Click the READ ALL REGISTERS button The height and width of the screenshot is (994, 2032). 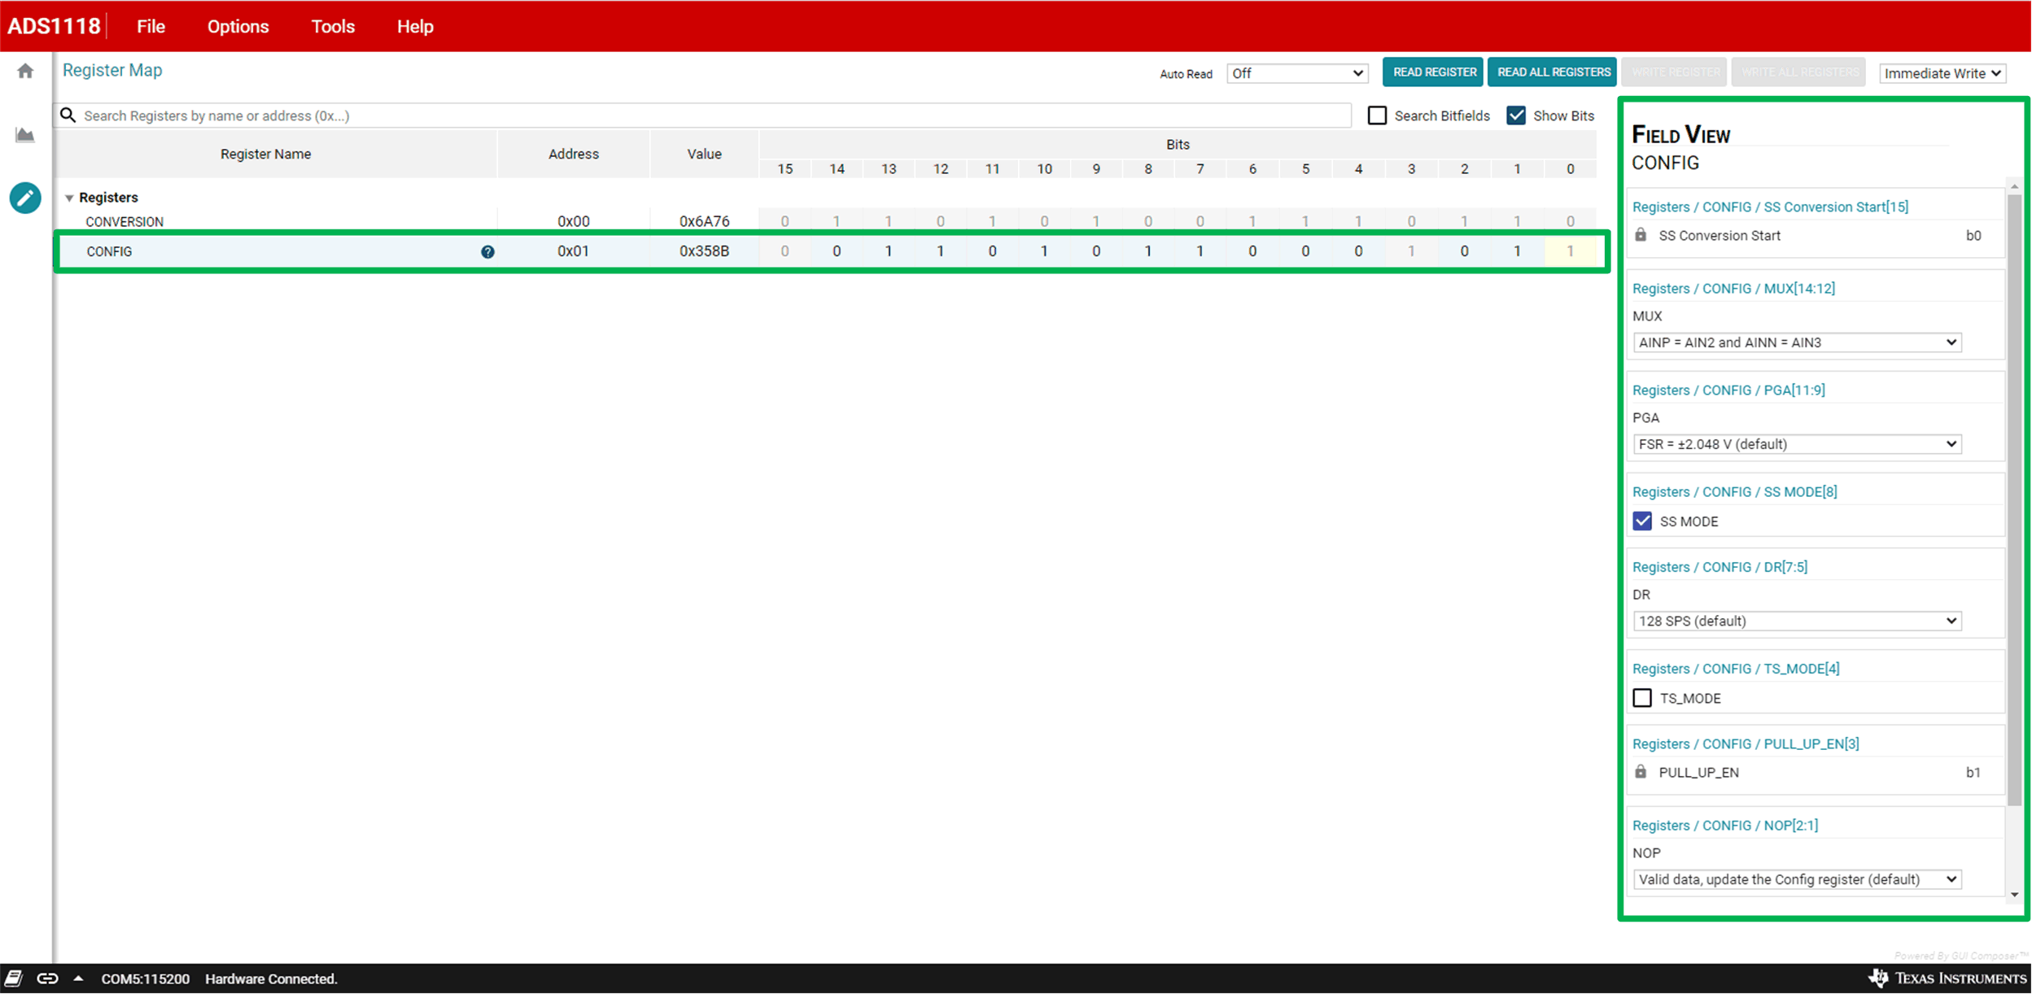(1553, 72)
